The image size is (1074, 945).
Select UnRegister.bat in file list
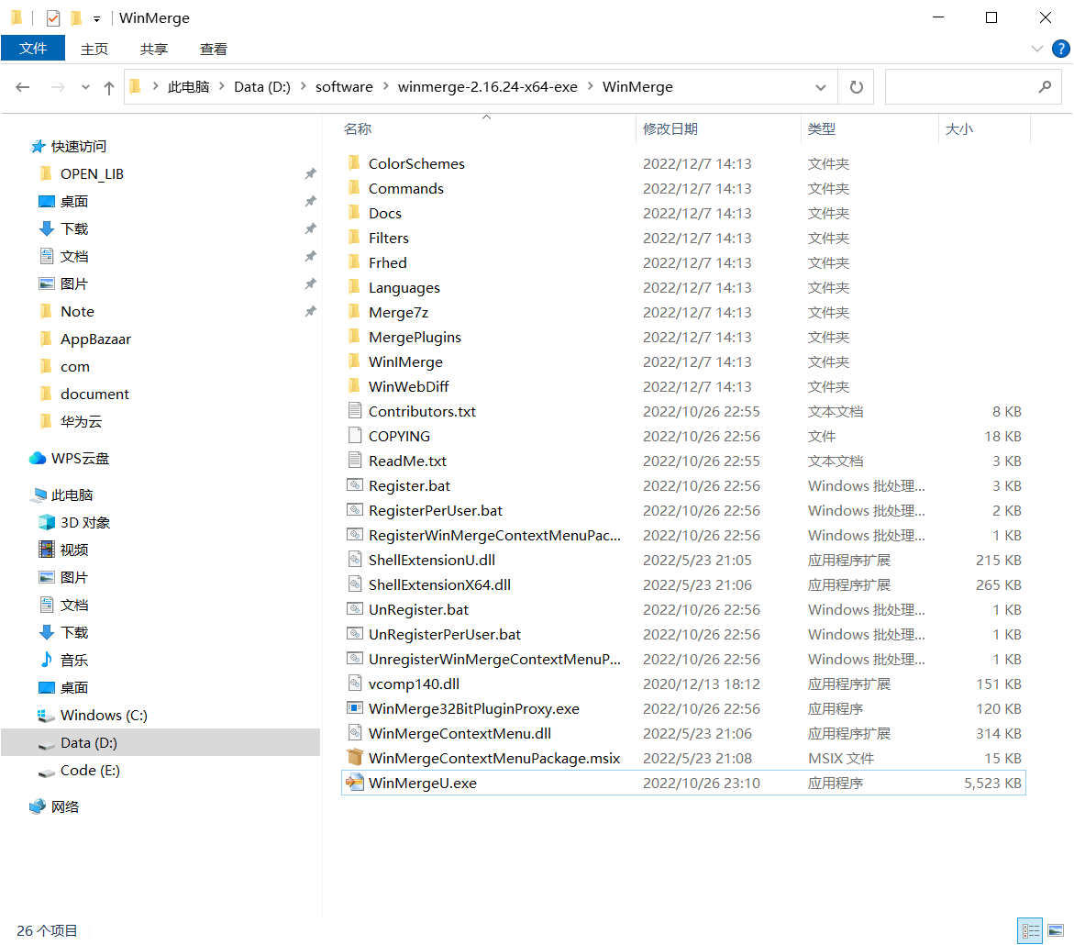pyautogui.click(x=418, y=609)
